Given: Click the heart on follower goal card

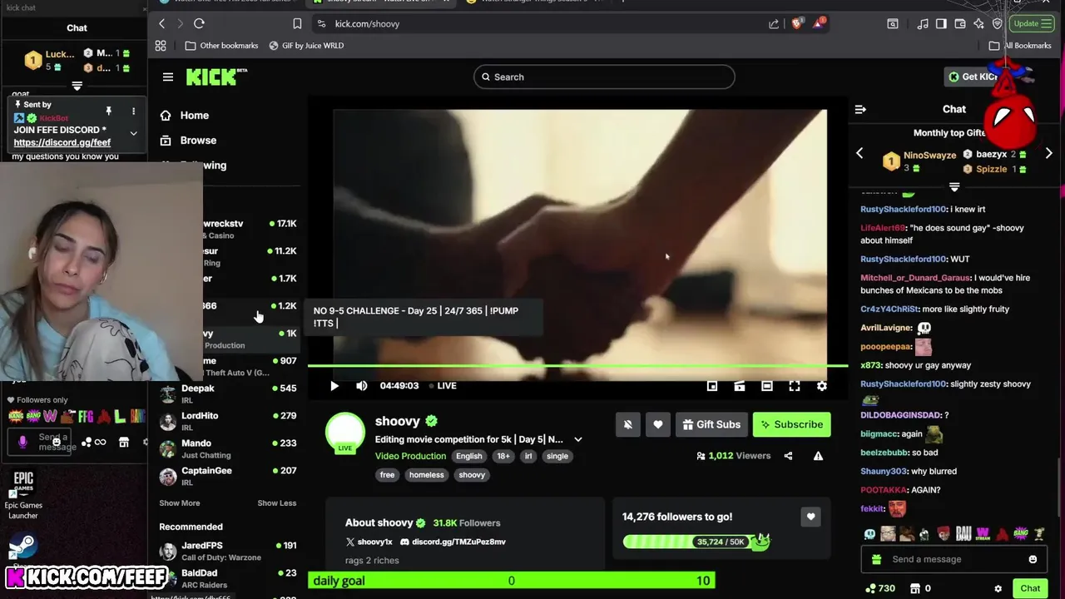Looking at the screenshot, I should point(810,517).
